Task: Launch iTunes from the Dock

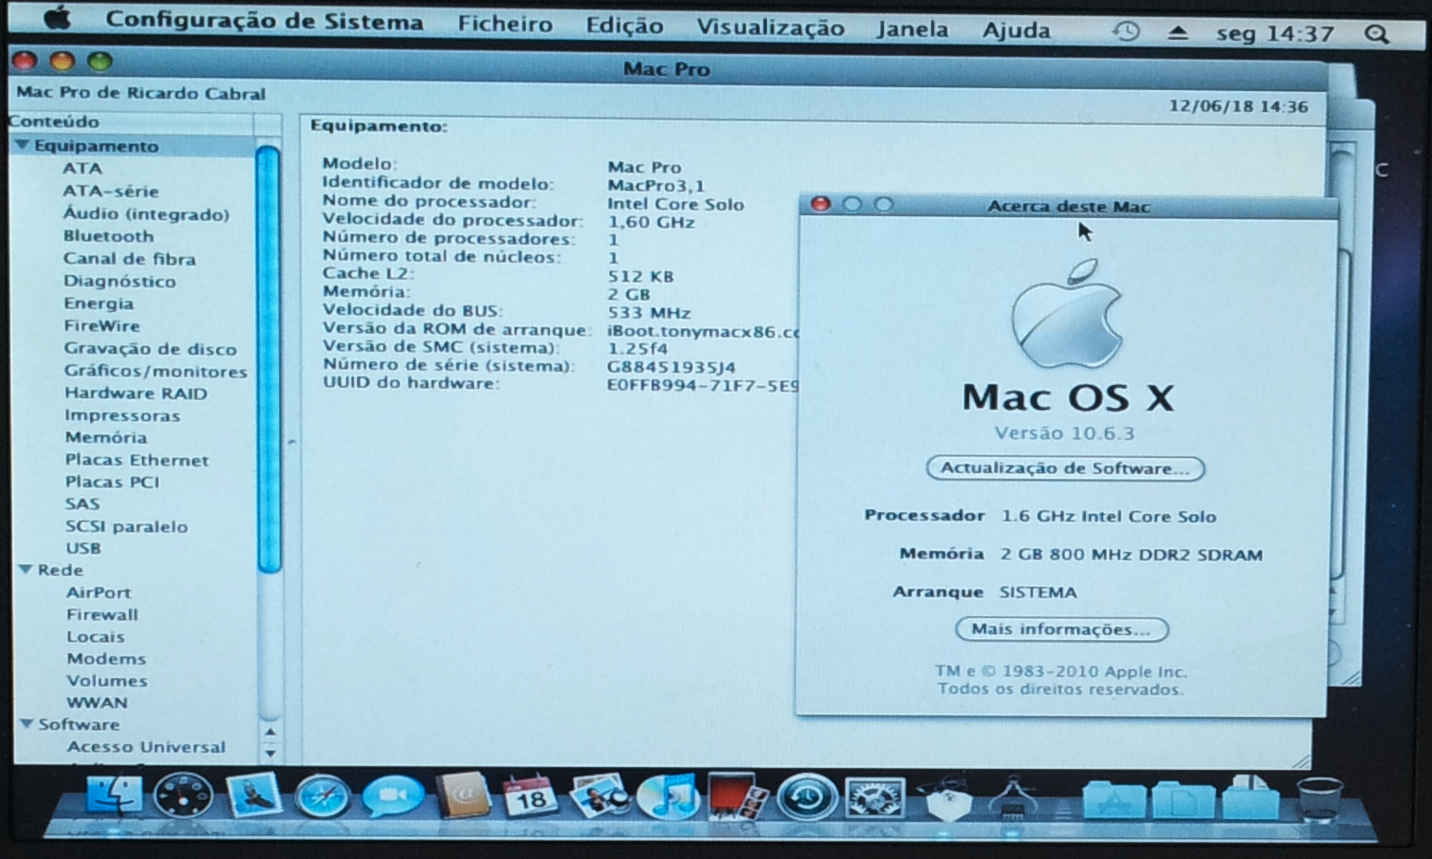Action: [668, 796]
